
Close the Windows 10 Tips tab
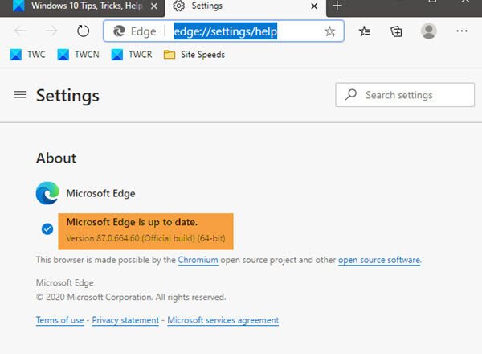coord(154,6)
